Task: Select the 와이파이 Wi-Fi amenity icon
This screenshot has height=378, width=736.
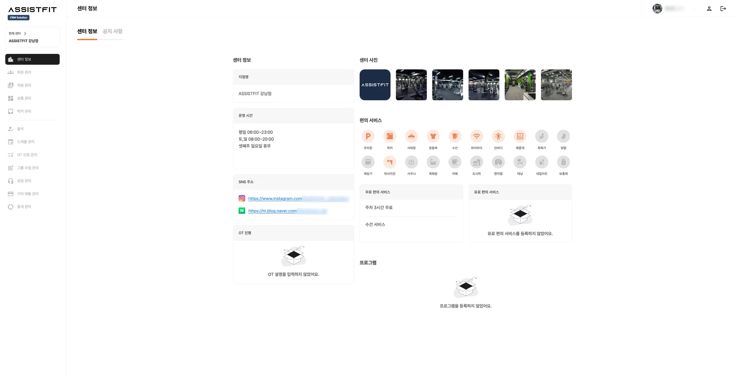Action: [x=477, y=136]
